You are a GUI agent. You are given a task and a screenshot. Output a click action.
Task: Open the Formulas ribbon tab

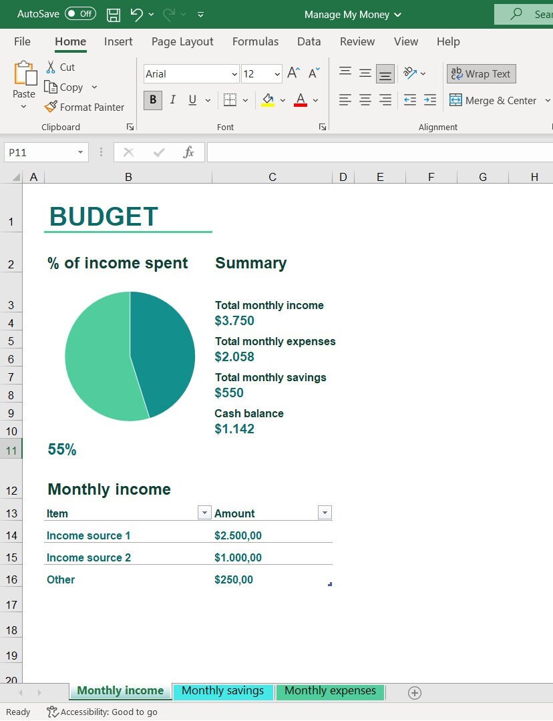(255, 41)
